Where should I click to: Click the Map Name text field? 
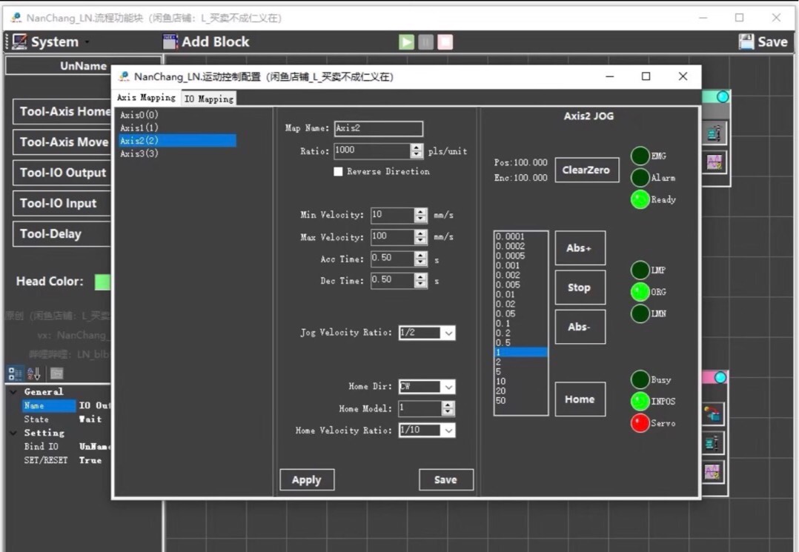pos(378,129)
